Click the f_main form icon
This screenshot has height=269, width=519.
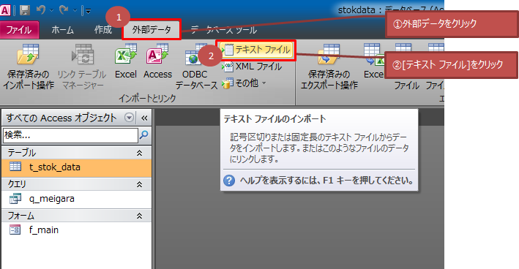[15, 230]
